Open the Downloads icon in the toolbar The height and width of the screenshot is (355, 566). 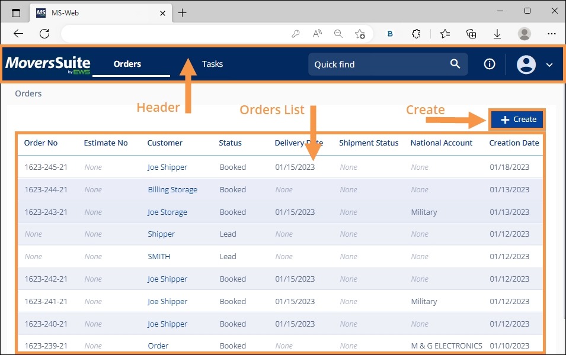point(497,34)
